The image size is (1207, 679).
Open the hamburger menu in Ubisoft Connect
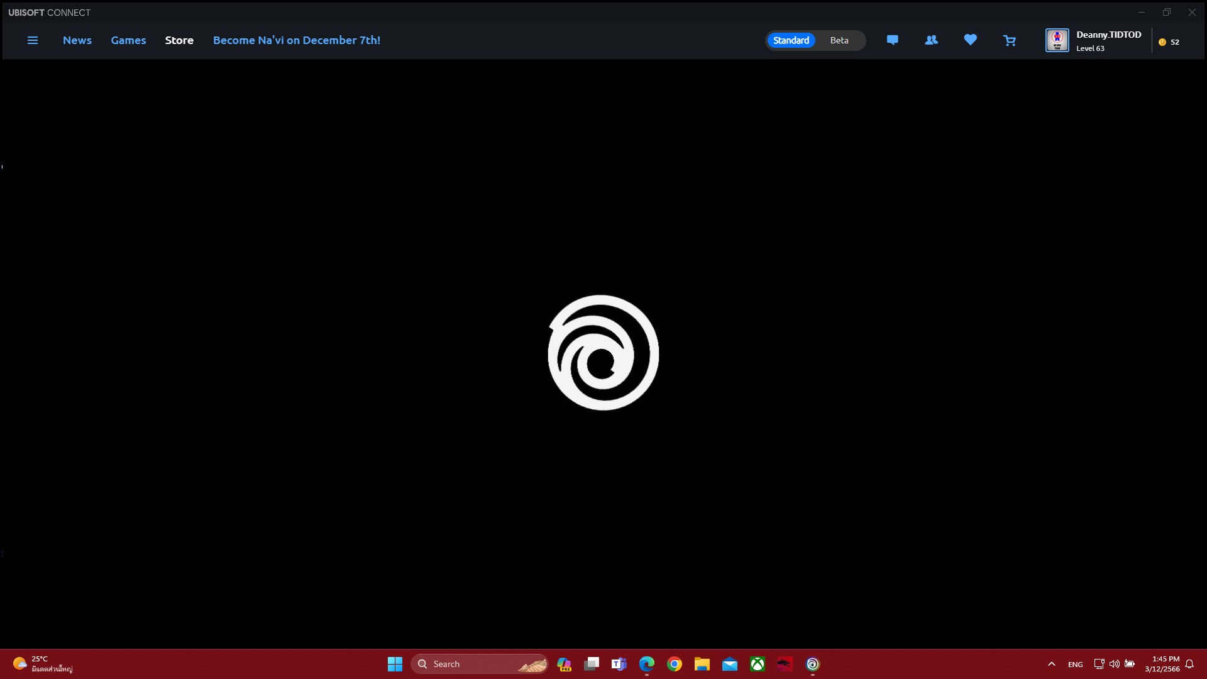[33, 40]
